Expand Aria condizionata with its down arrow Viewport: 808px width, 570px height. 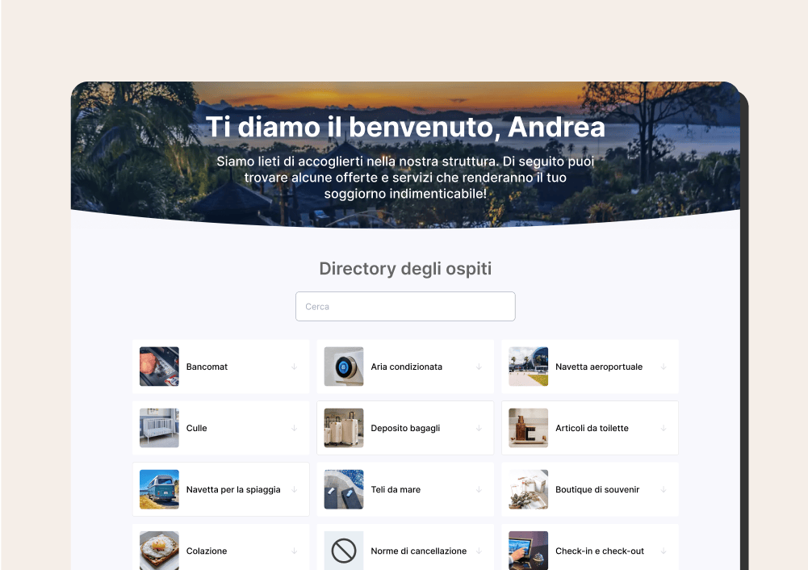[479, 367]
